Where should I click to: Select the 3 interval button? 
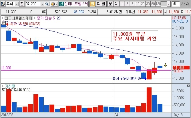pos(127,4)
